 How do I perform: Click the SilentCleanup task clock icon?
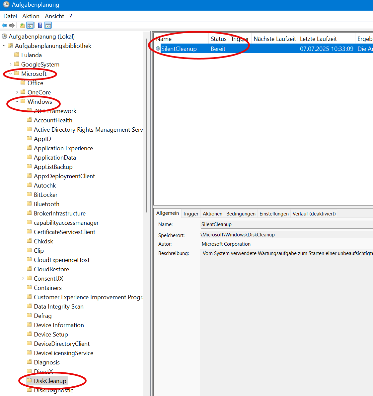158,49
